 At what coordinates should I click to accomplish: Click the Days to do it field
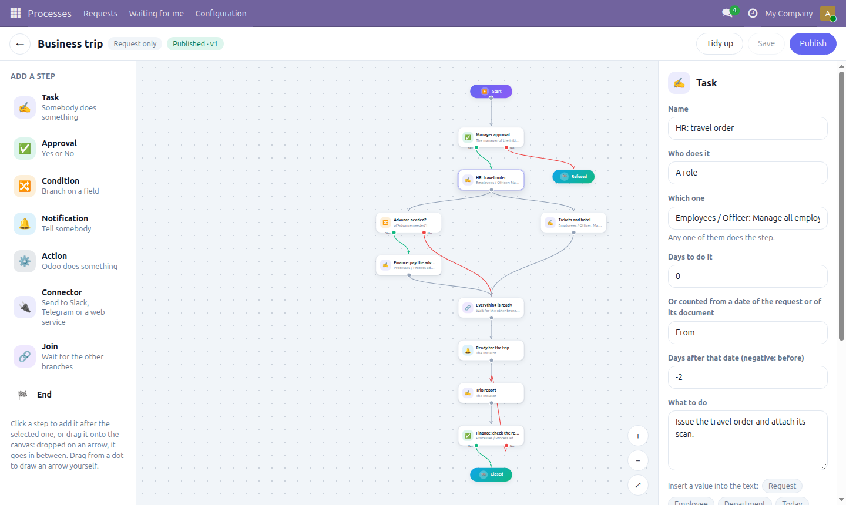(748, 276)
